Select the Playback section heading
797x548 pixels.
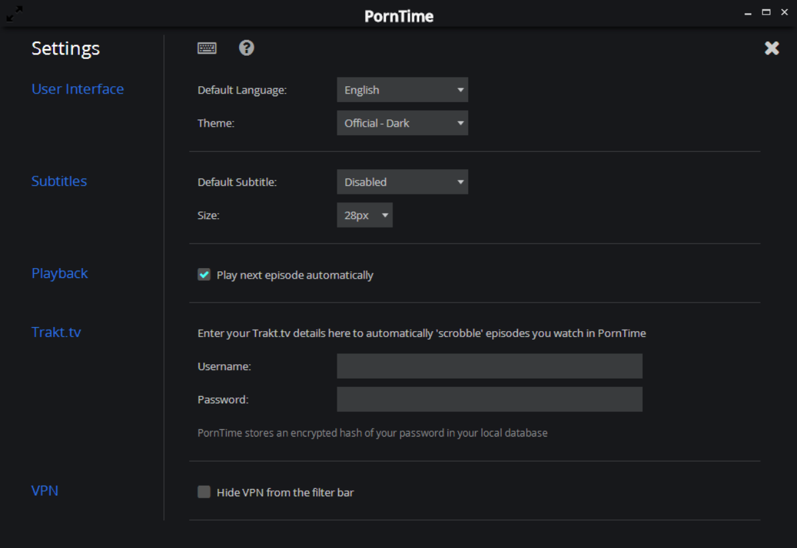point(60,273)
